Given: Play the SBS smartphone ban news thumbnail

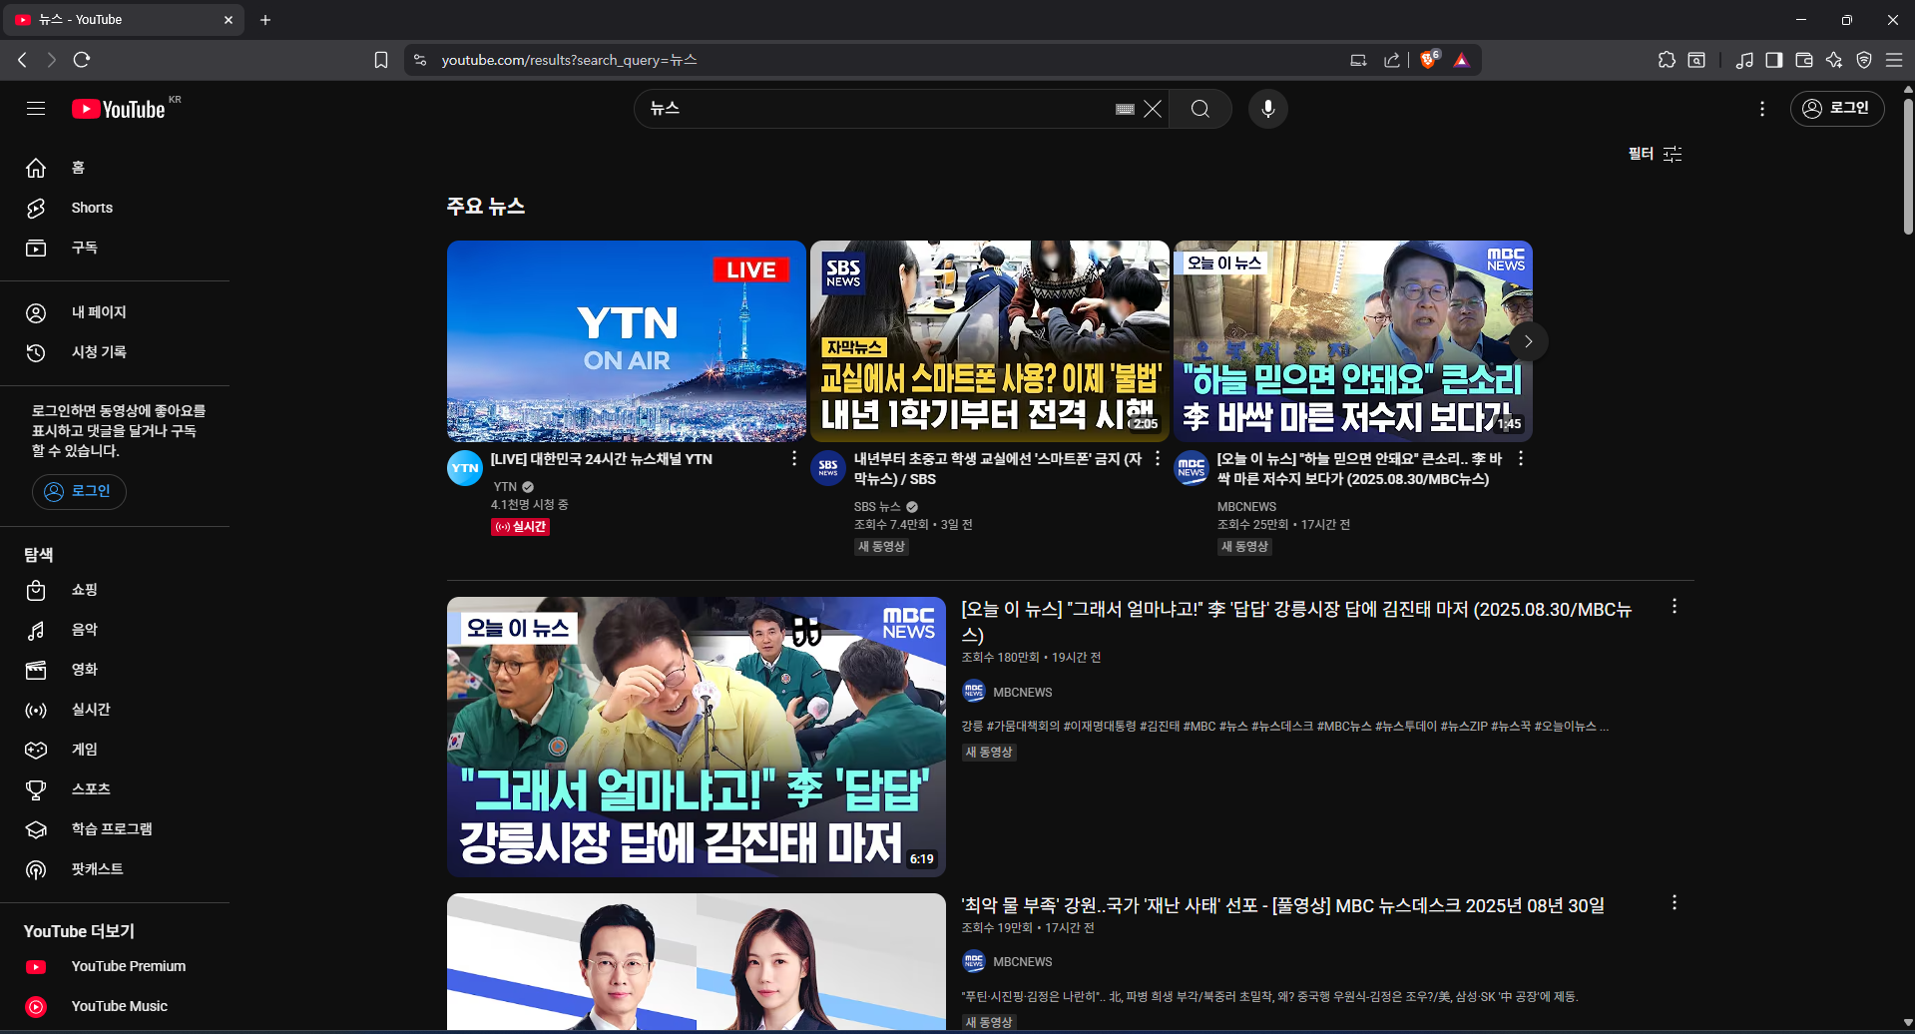Looking at the screenshot, I should click(990, 341).
